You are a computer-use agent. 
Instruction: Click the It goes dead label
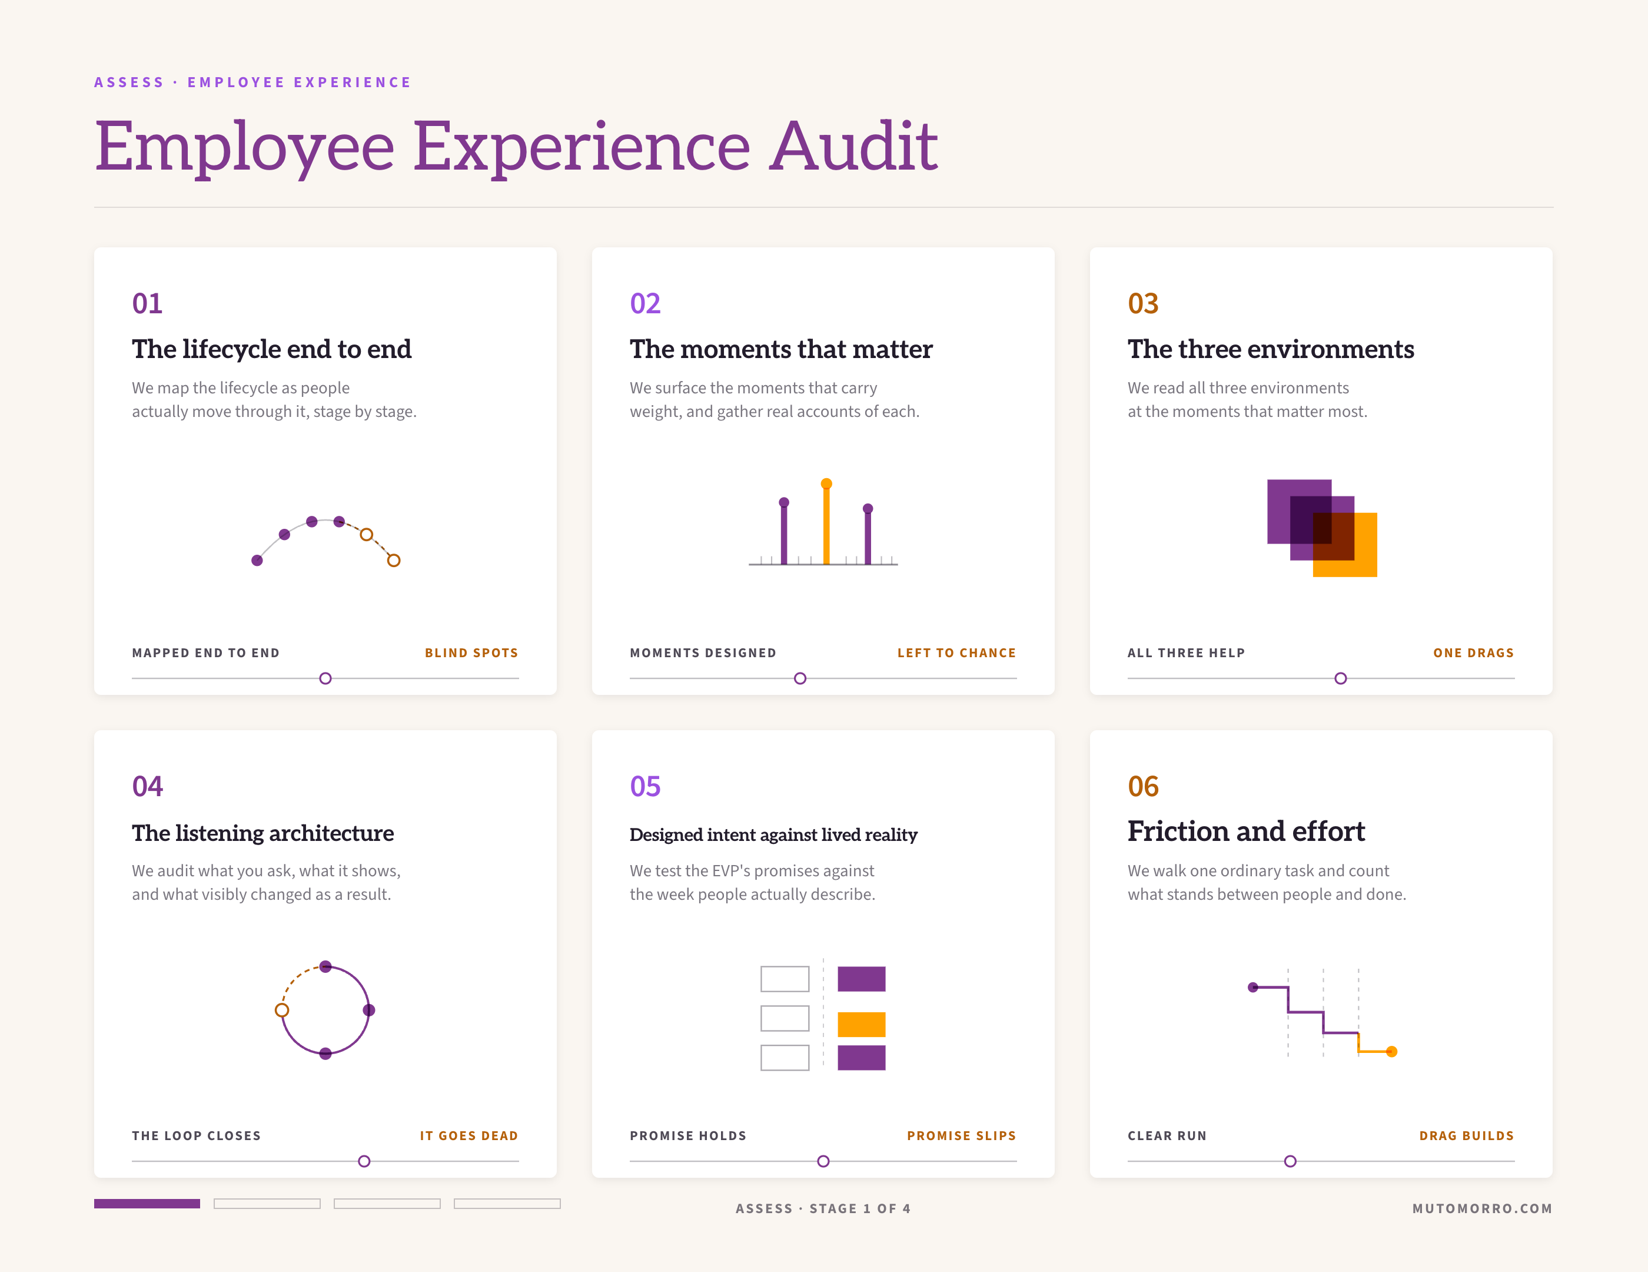point(469,1136)
